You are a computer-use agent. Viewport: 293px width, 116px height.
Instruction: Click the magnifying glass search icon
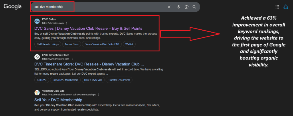(x=194, y=7)
